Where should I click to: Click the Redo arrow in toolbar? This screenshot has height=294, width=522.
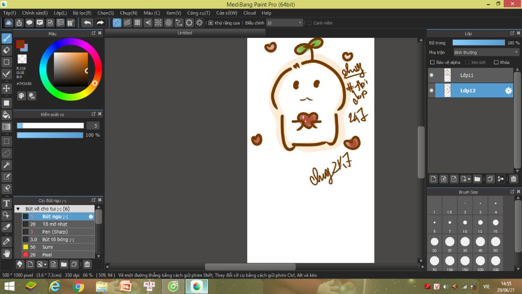[x=100, y=22]
